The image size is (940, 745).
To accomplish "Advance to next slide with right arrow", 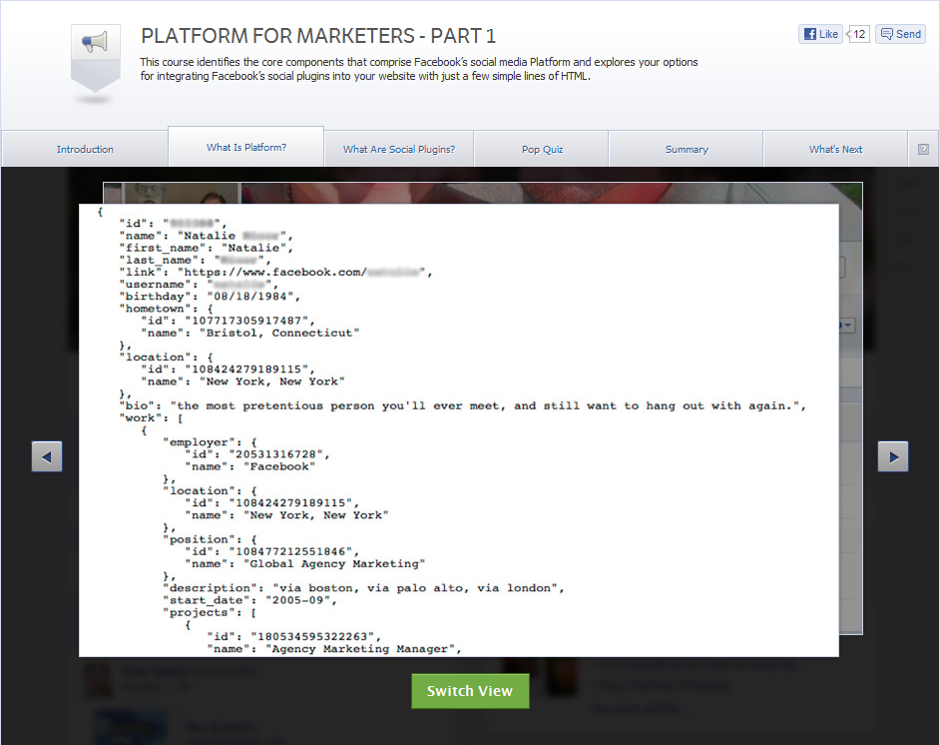I will click(893, 456).
